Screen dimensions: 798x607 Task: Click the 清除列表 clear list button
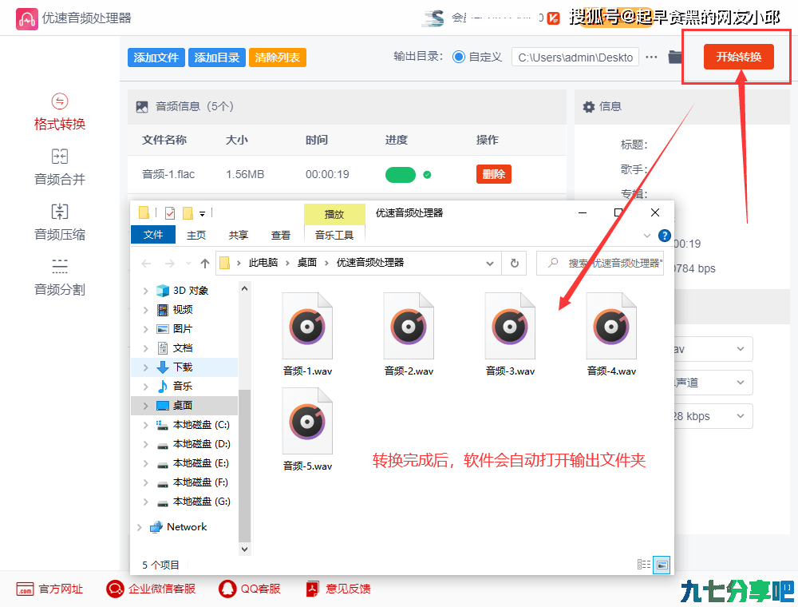[278, 58]
